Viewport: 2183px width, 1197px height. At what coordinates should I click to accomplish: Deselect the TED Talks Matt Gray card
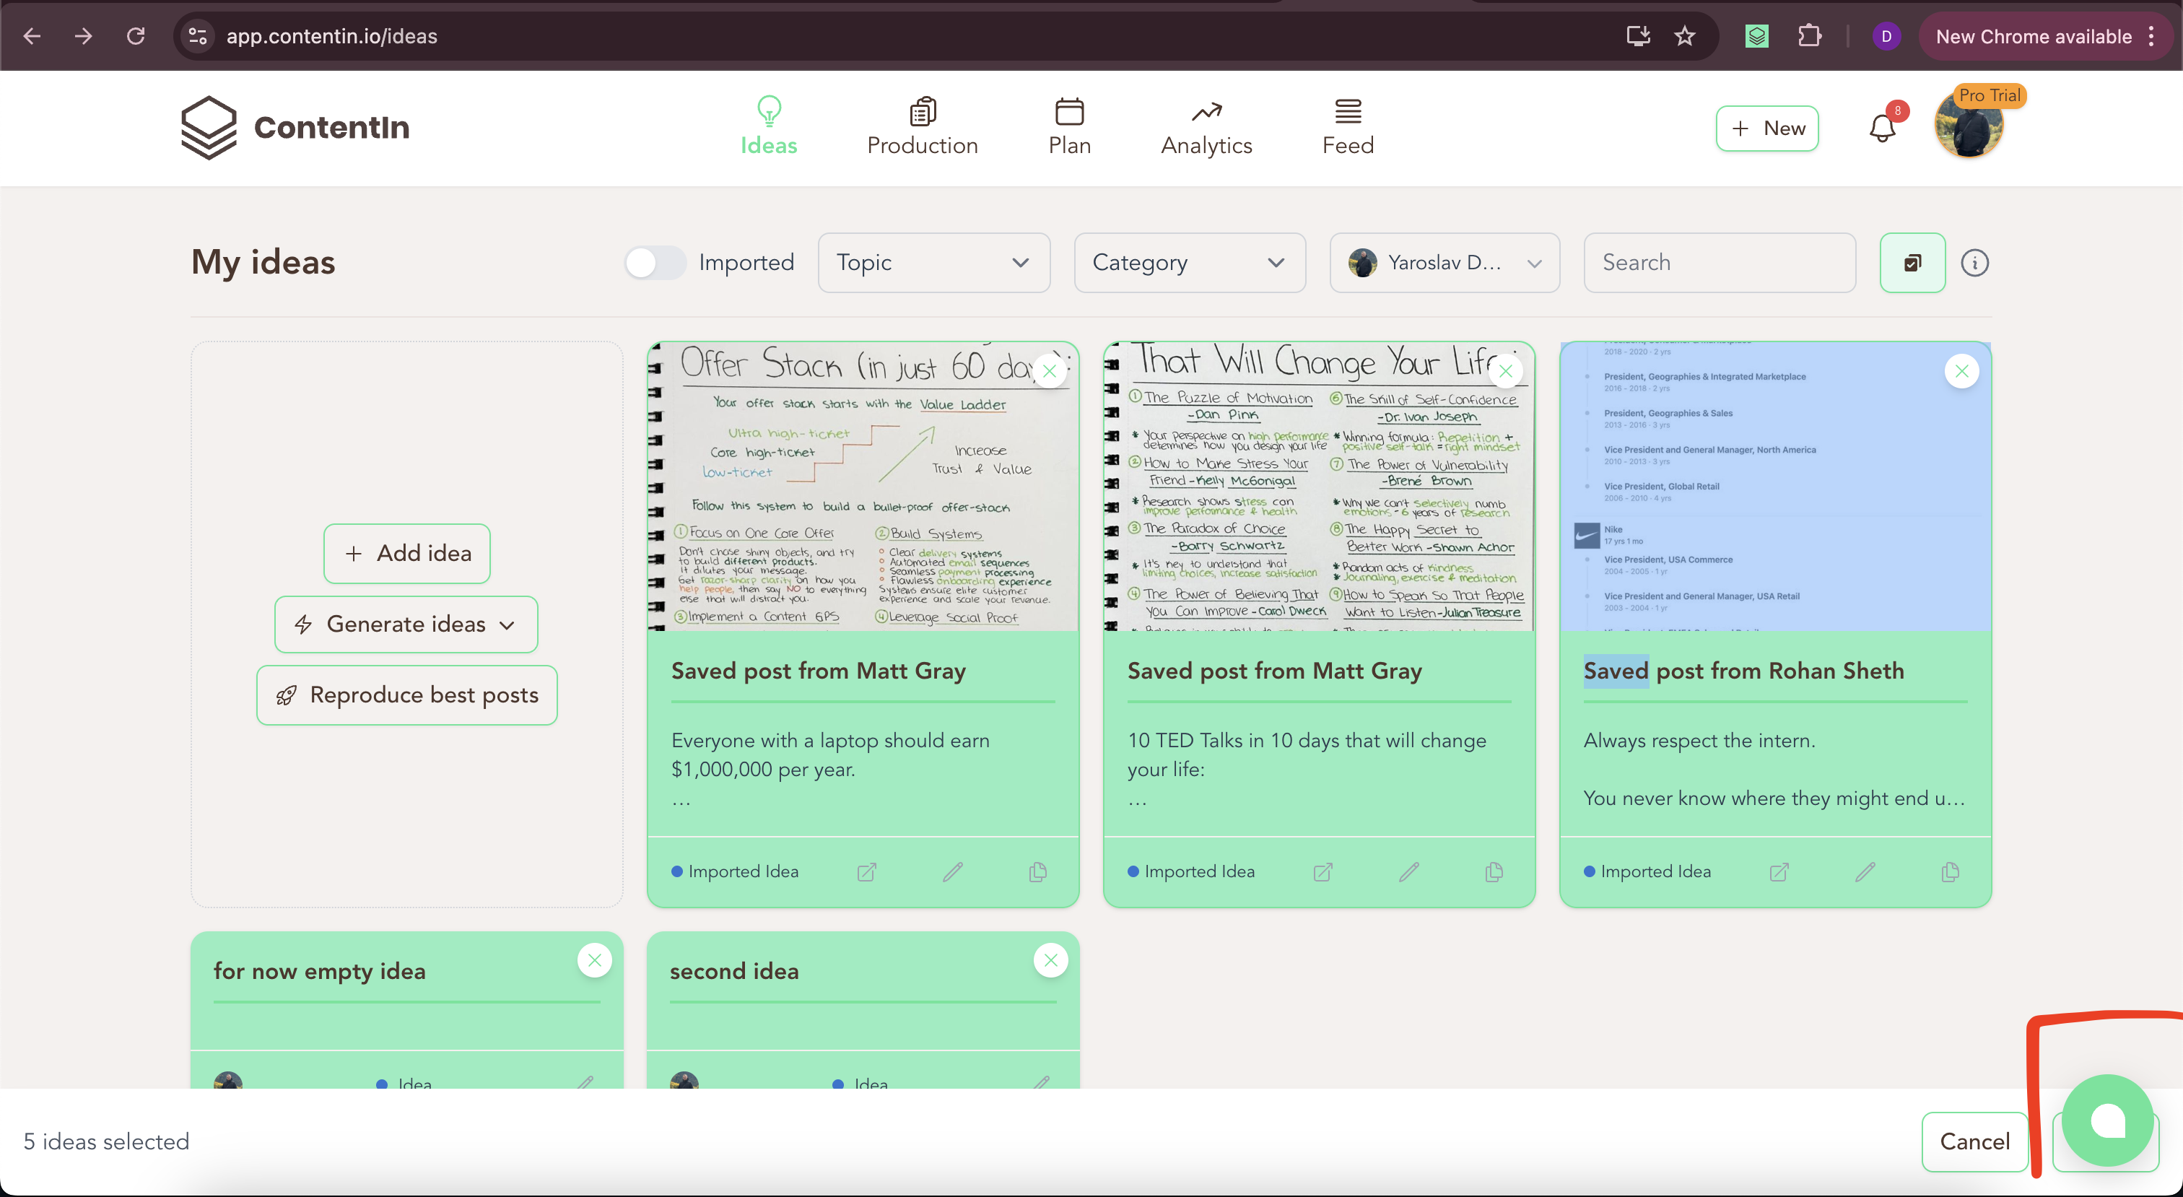pos(1505,371)
